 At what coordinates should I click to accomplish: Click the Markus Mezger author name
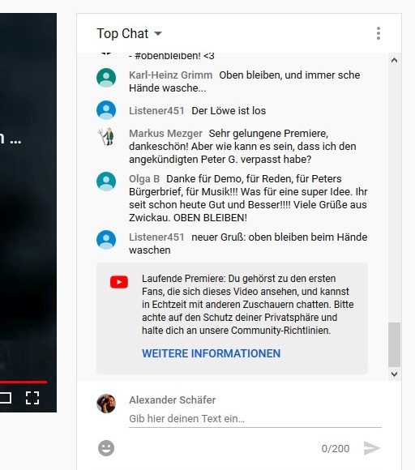pos(165,134)
